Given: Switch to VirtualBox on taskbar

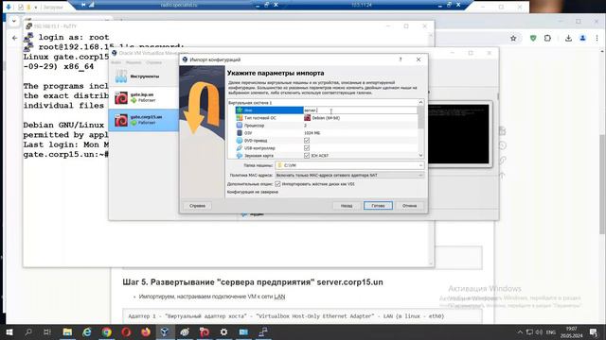Looking at the screenshot, I should click(165, 331).
